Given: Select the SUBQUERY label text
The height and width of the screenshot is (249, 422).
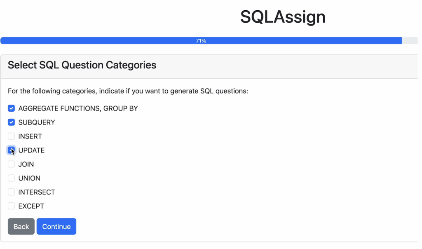Looking at the screenshot, I should click(36, 122).
